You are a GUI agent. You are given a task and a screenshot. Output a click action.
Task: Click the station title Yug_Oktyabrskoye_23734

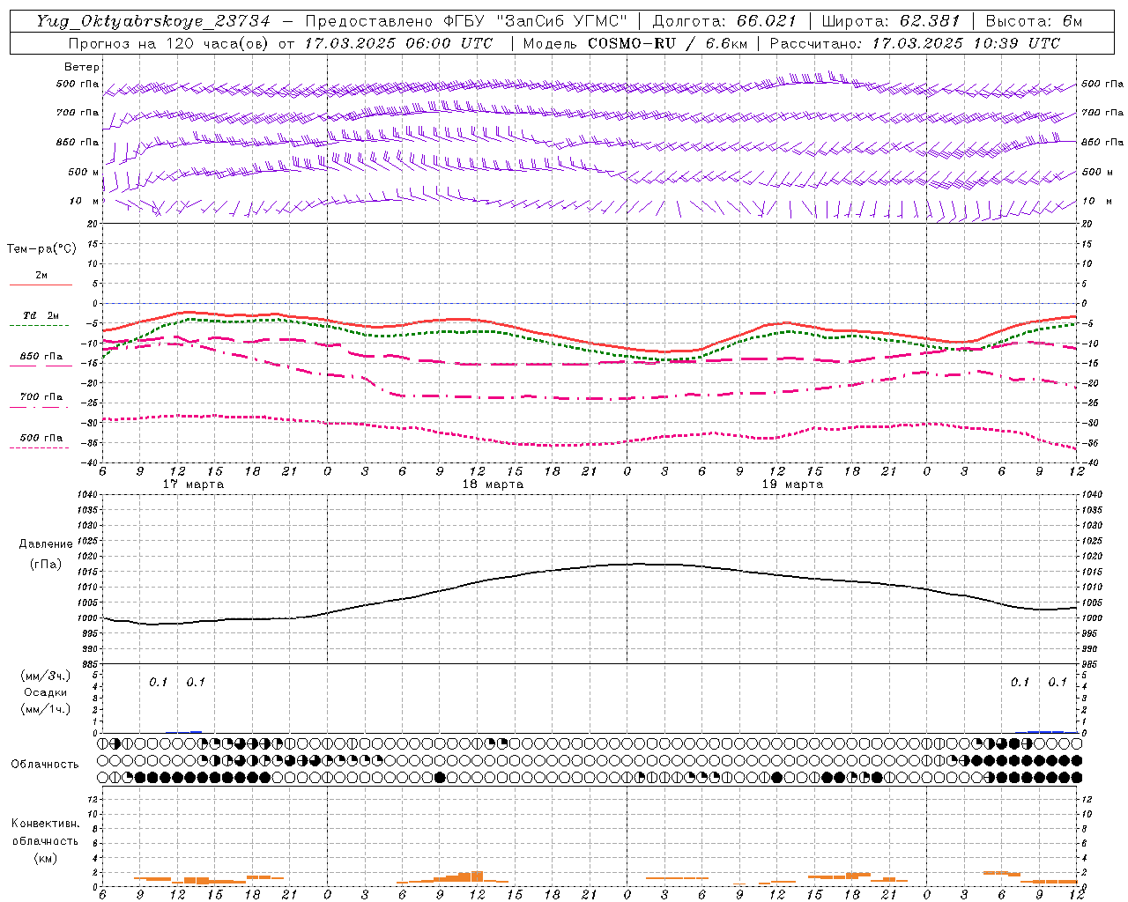pos(153,21)
